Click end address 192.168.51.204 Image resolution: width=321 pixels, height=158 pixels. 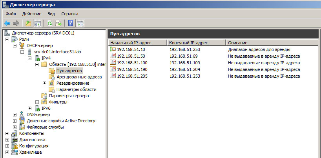[185, 69]
